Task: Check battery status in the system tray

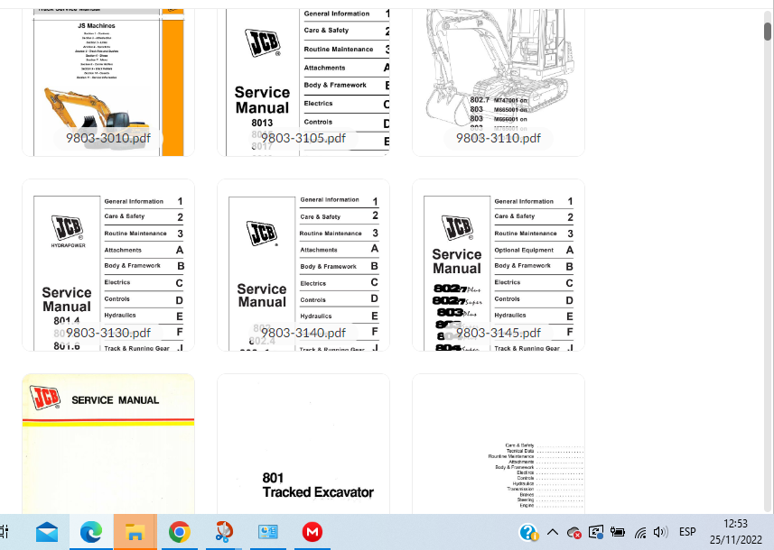Action: tap(618, 532)
